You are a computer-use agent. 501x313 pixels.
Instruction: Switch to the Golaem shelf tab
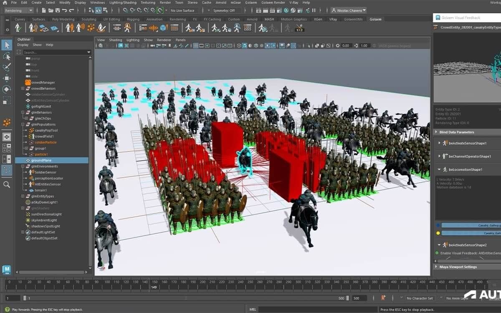[x=376, y=19]
